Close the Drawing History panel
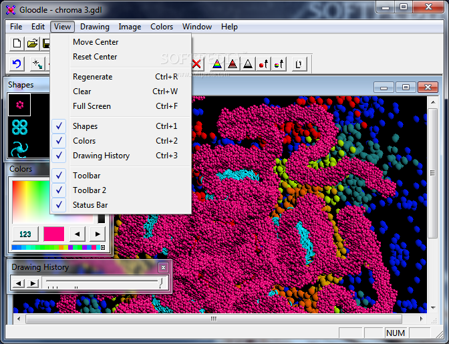Viewport: 449px width, 344px height. (163, 267)
